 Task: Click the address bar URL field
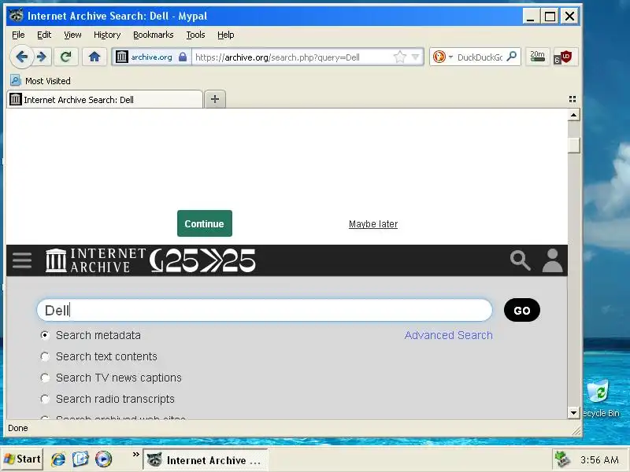pyautogui.click(x=291, y=57)
